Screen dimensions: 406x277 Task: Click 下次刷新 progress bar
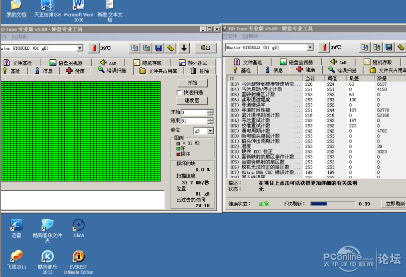(333, 204)
